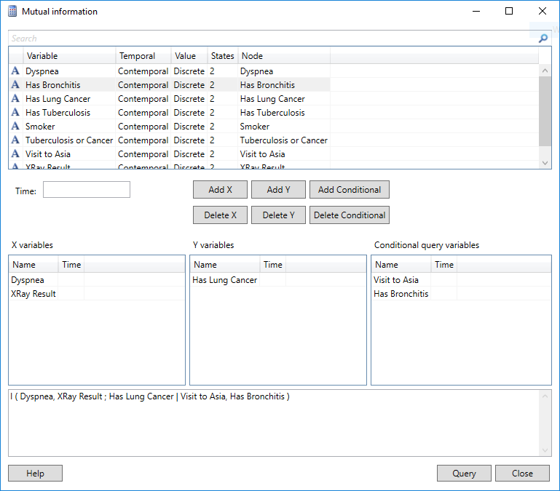Click the search magnifier icon

click(x=543, y=38)
